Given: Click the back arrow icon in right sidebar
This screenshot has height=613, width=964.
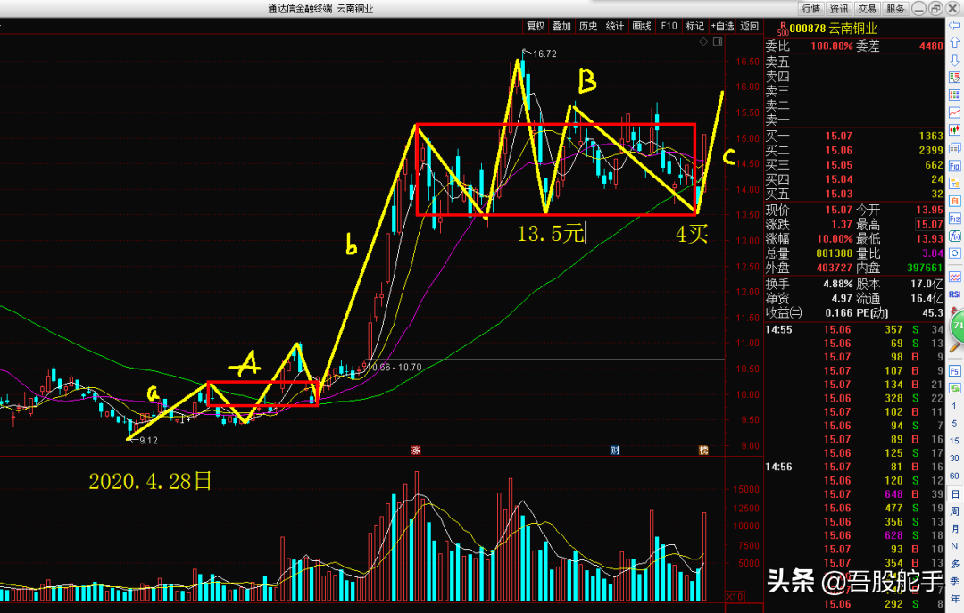Looking at the screenshot, I should [x=955, y=25].
